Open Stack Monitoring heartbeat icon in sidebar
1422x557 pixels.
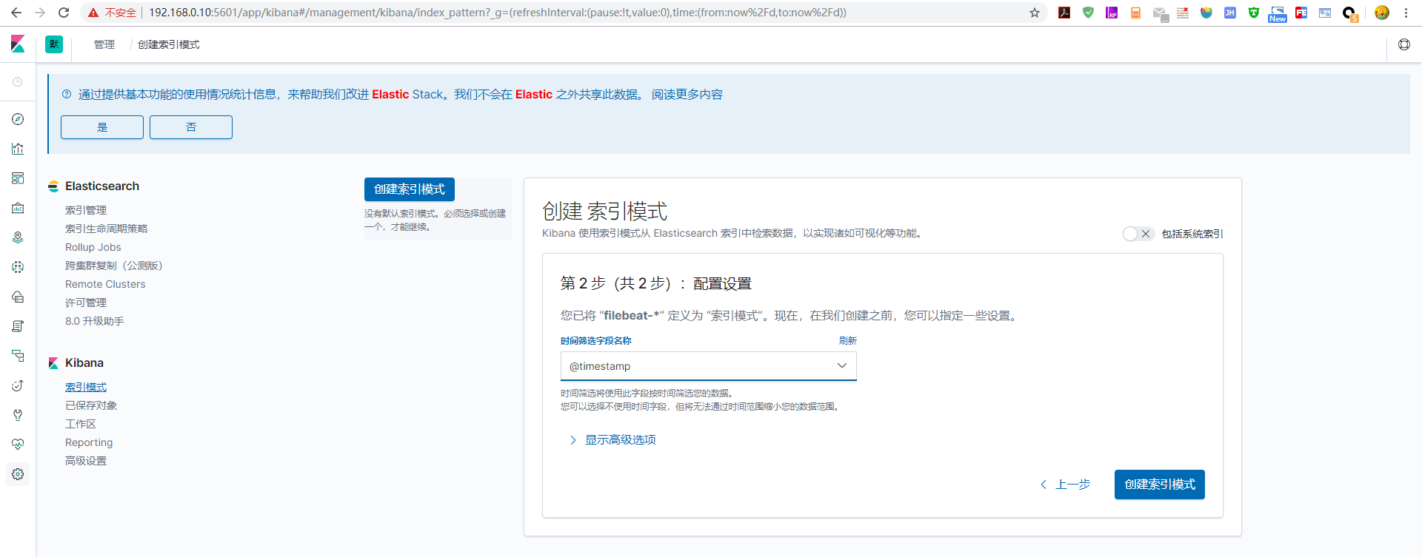(x=18, y=445)
